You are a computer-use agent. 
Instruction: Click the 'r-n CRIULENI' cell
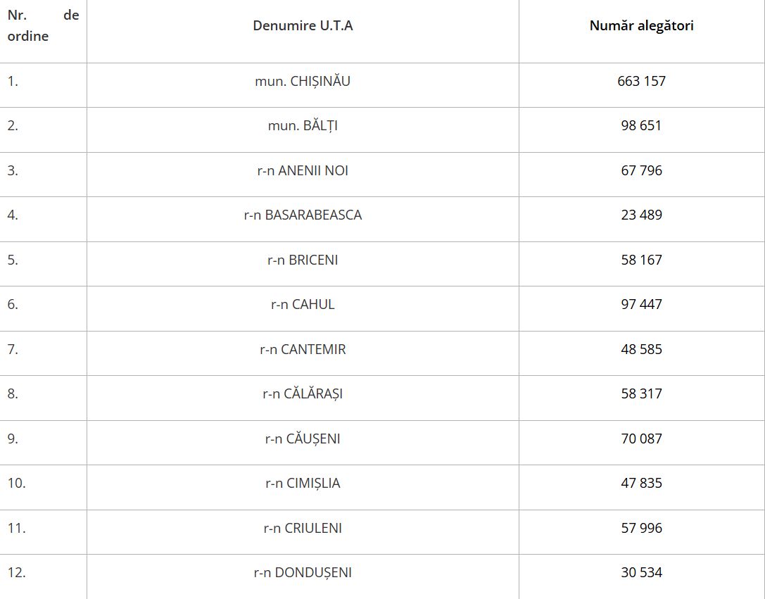[303, 529]
